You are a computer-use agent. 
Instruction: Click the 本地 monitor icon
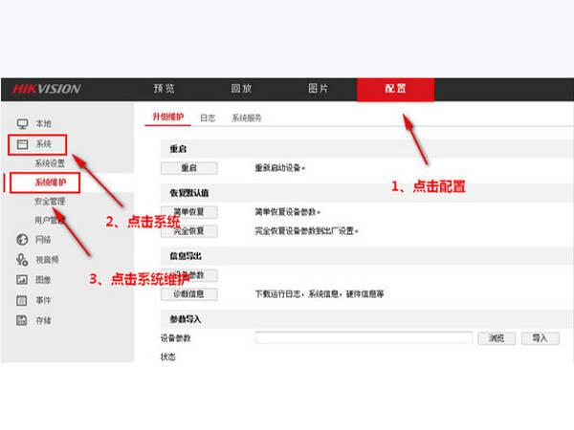click(22, 123)
